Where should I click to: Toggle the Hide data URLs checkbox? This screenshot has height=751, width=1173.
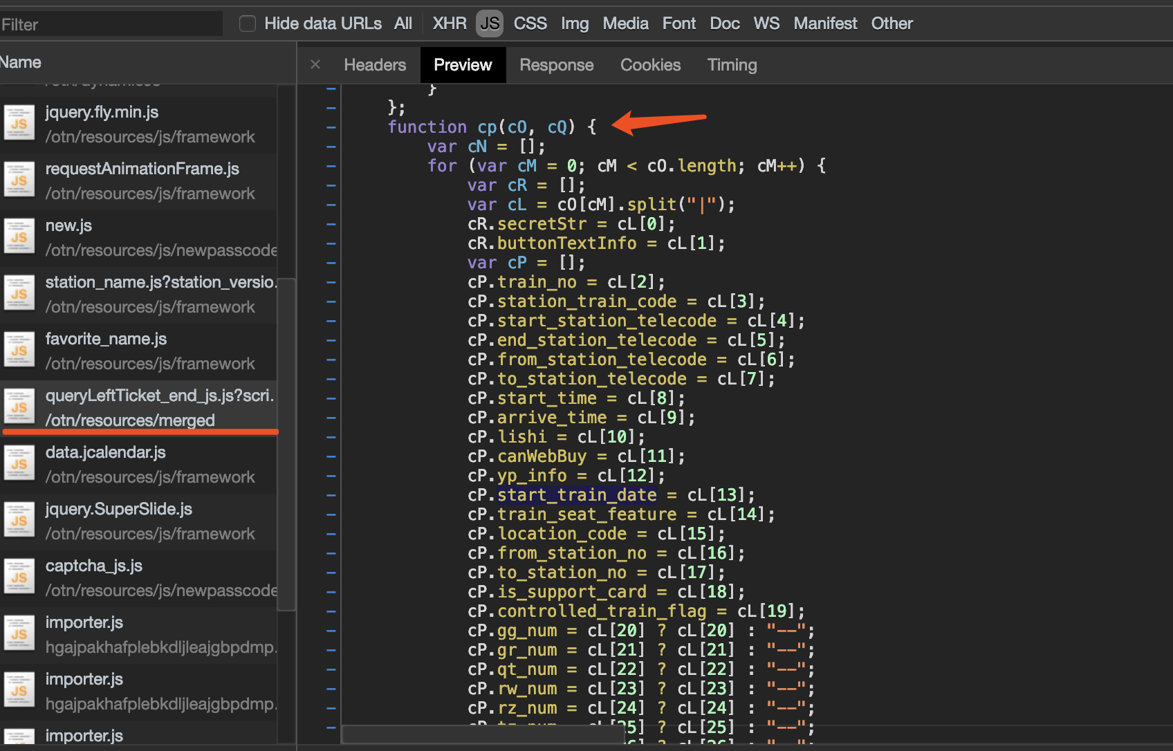pos(248,24)
